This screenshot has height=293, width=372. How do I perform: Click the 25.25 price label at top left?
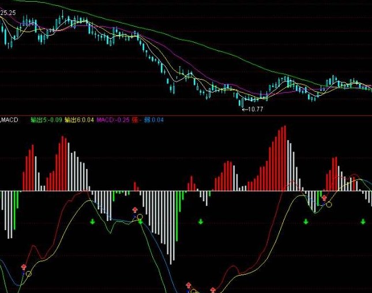point(8,12)
